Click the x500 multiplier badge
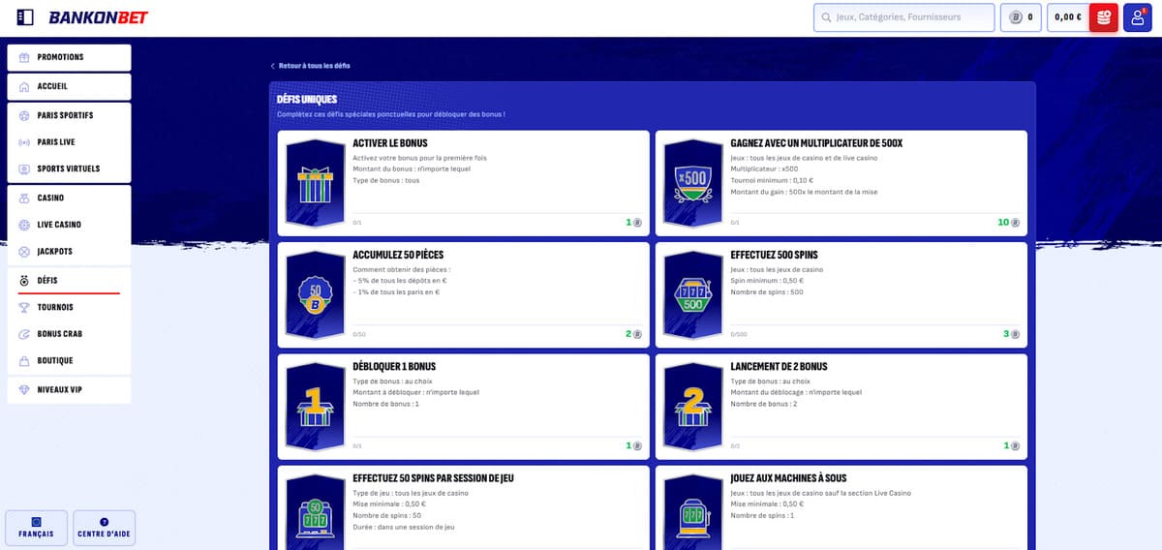 pyautogui.click(x=692, y=183)
